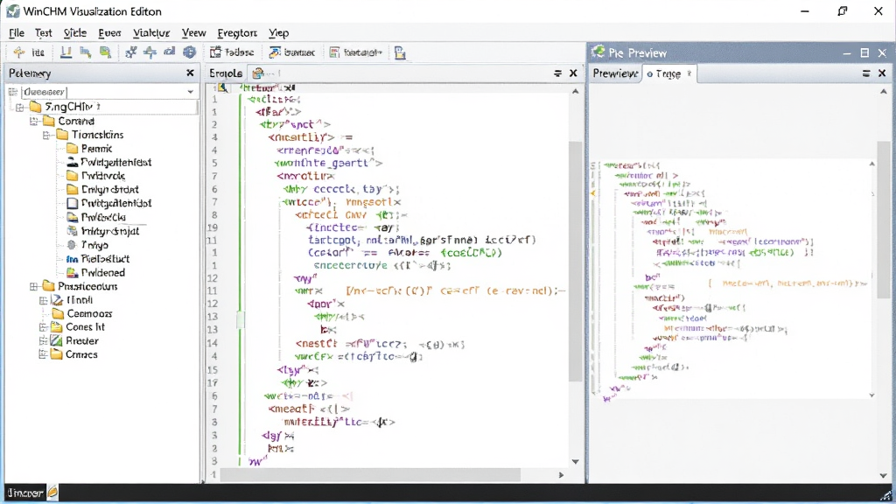Click the gear icon beside Tmyo
Image resolution: width=896 pixels, height=504 pixels.
point(72,245)
